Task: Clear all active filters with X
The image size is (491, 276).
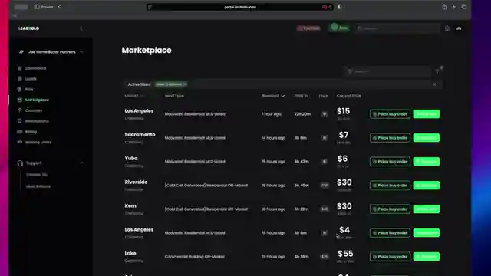Action: click(434, 84)
